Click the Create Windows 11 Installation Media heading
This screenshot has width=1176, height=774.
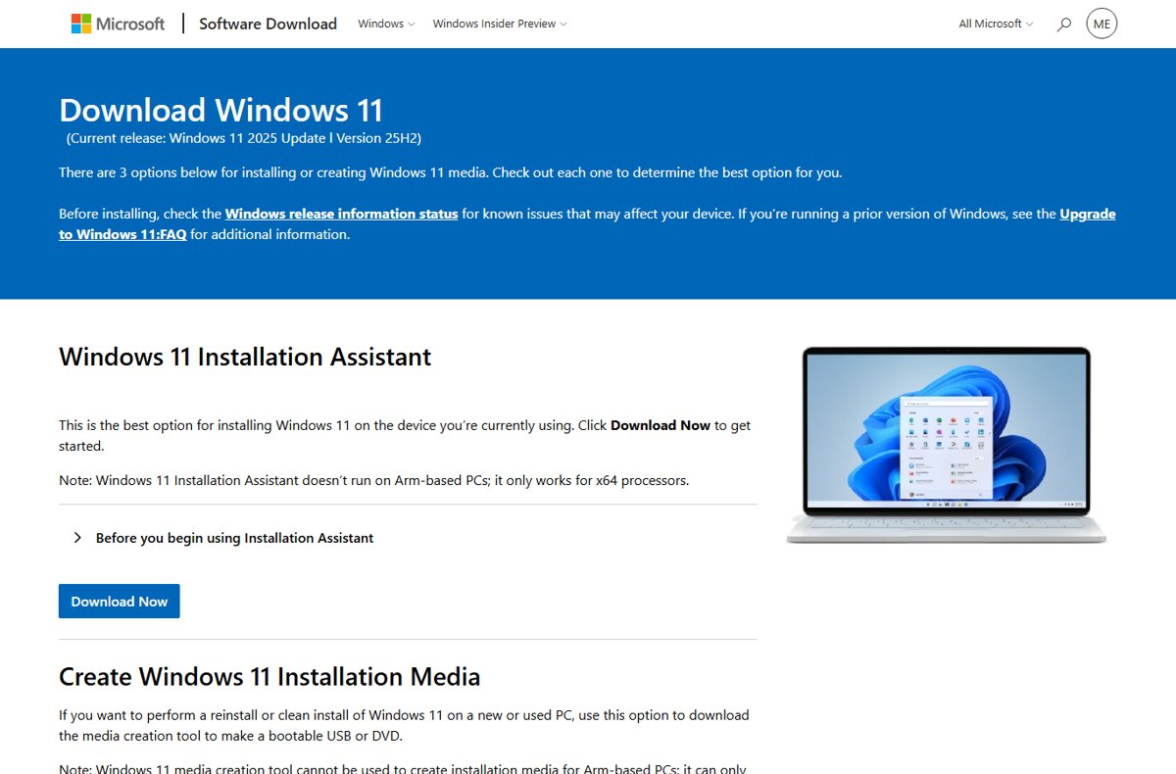click(x=269, y=677)
